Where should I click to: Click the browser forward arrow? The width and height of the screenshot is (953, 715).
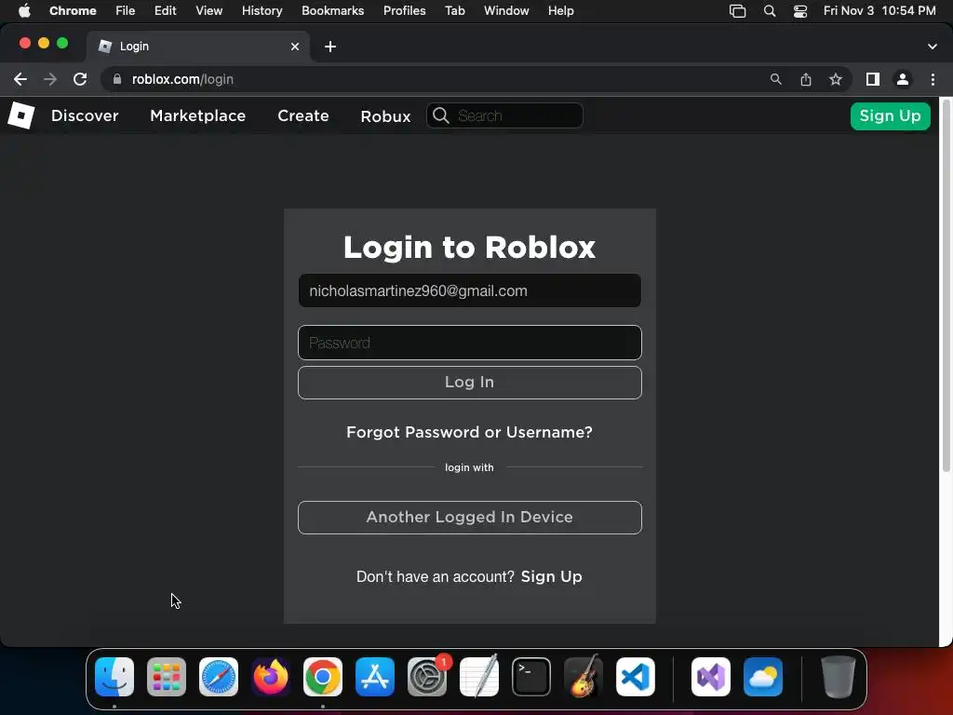[50, 79]
